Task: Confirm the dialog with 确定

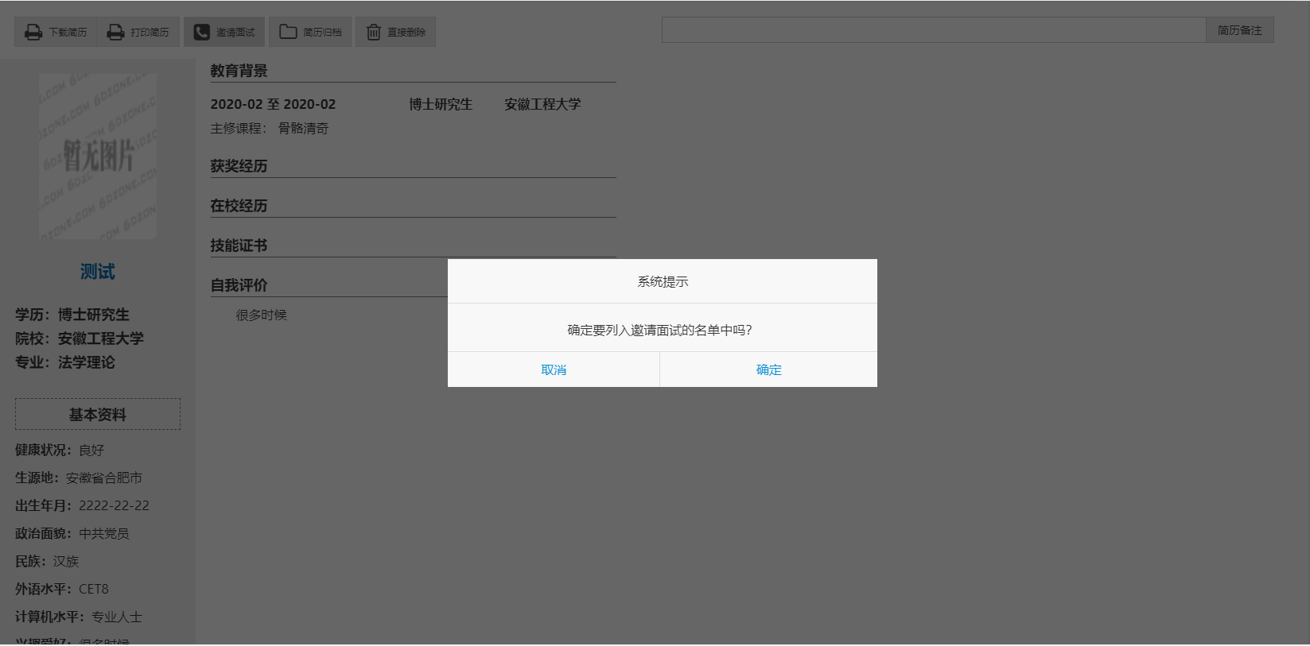Action: [x=768, y=369]
